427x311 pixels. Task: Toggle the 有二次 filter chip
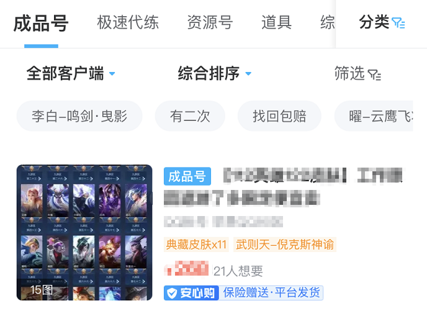pos(190,116)
